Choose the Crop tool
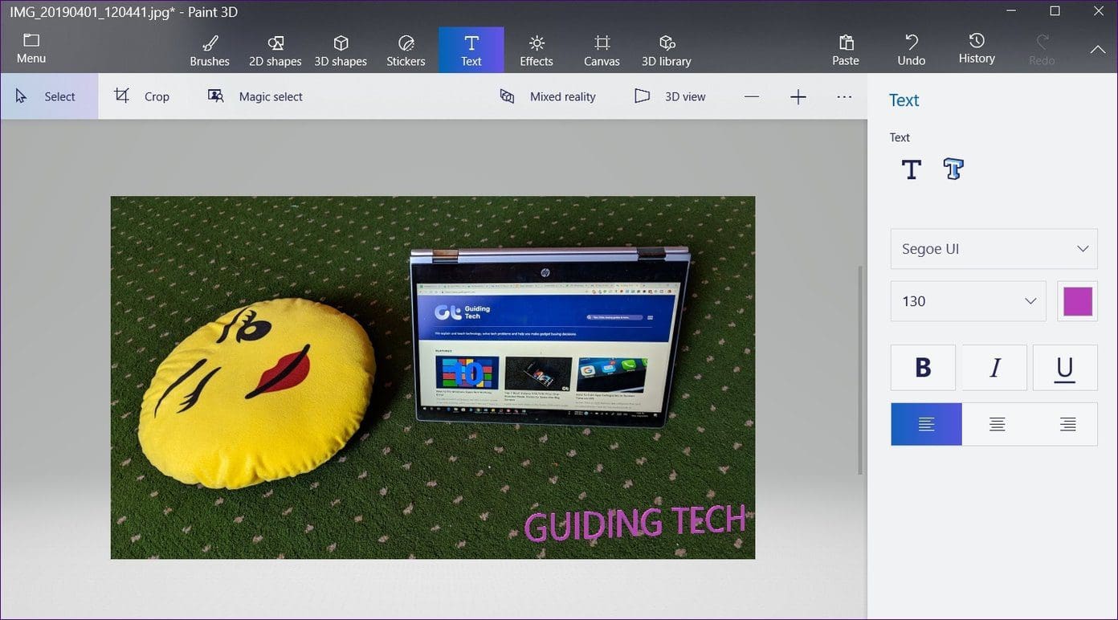This screenshot has height=620, width=1118. pyautogui.click(x=142, y=96)
